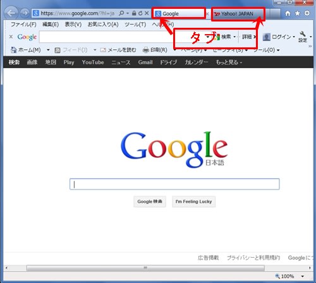Screen dimensions: 316x283
Task: Click the horizontal scrollbar thumb
Action: click(x=145, y=268)
